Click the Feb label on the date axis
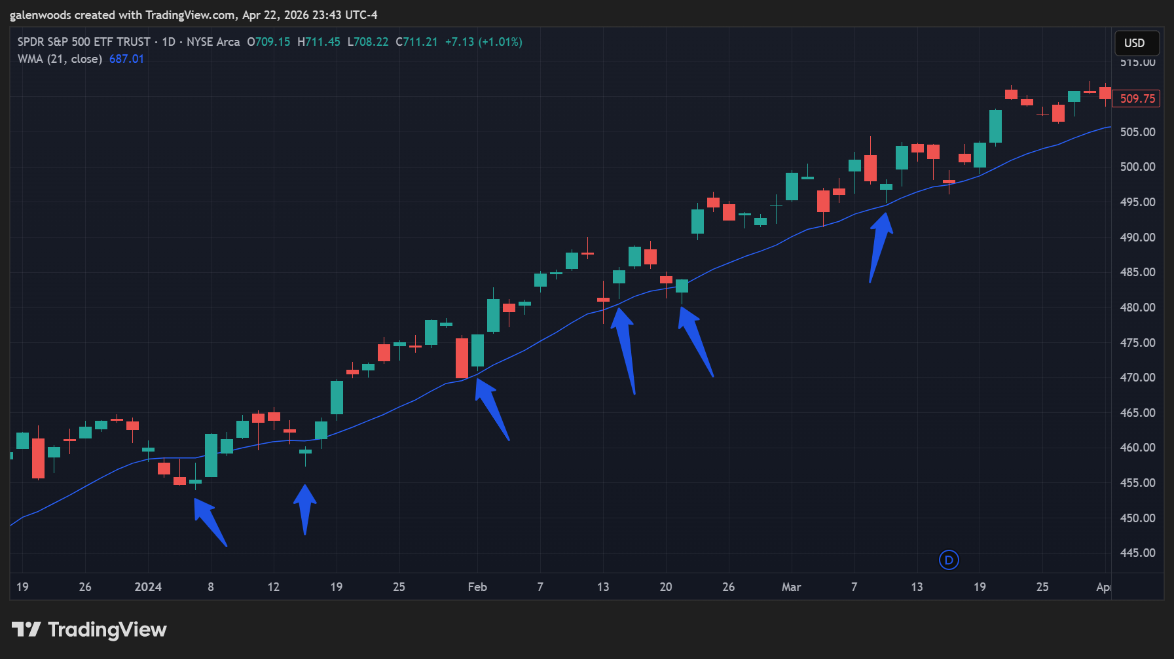 tap(477, 587)
